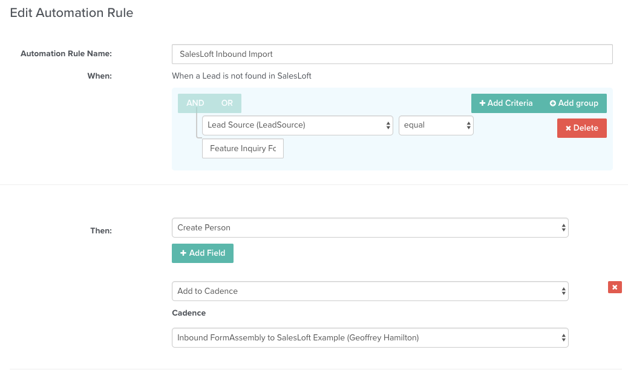Screen dimensions: 628x370
Task: Open the equal operator dropdown
Action: coord(436,125)
